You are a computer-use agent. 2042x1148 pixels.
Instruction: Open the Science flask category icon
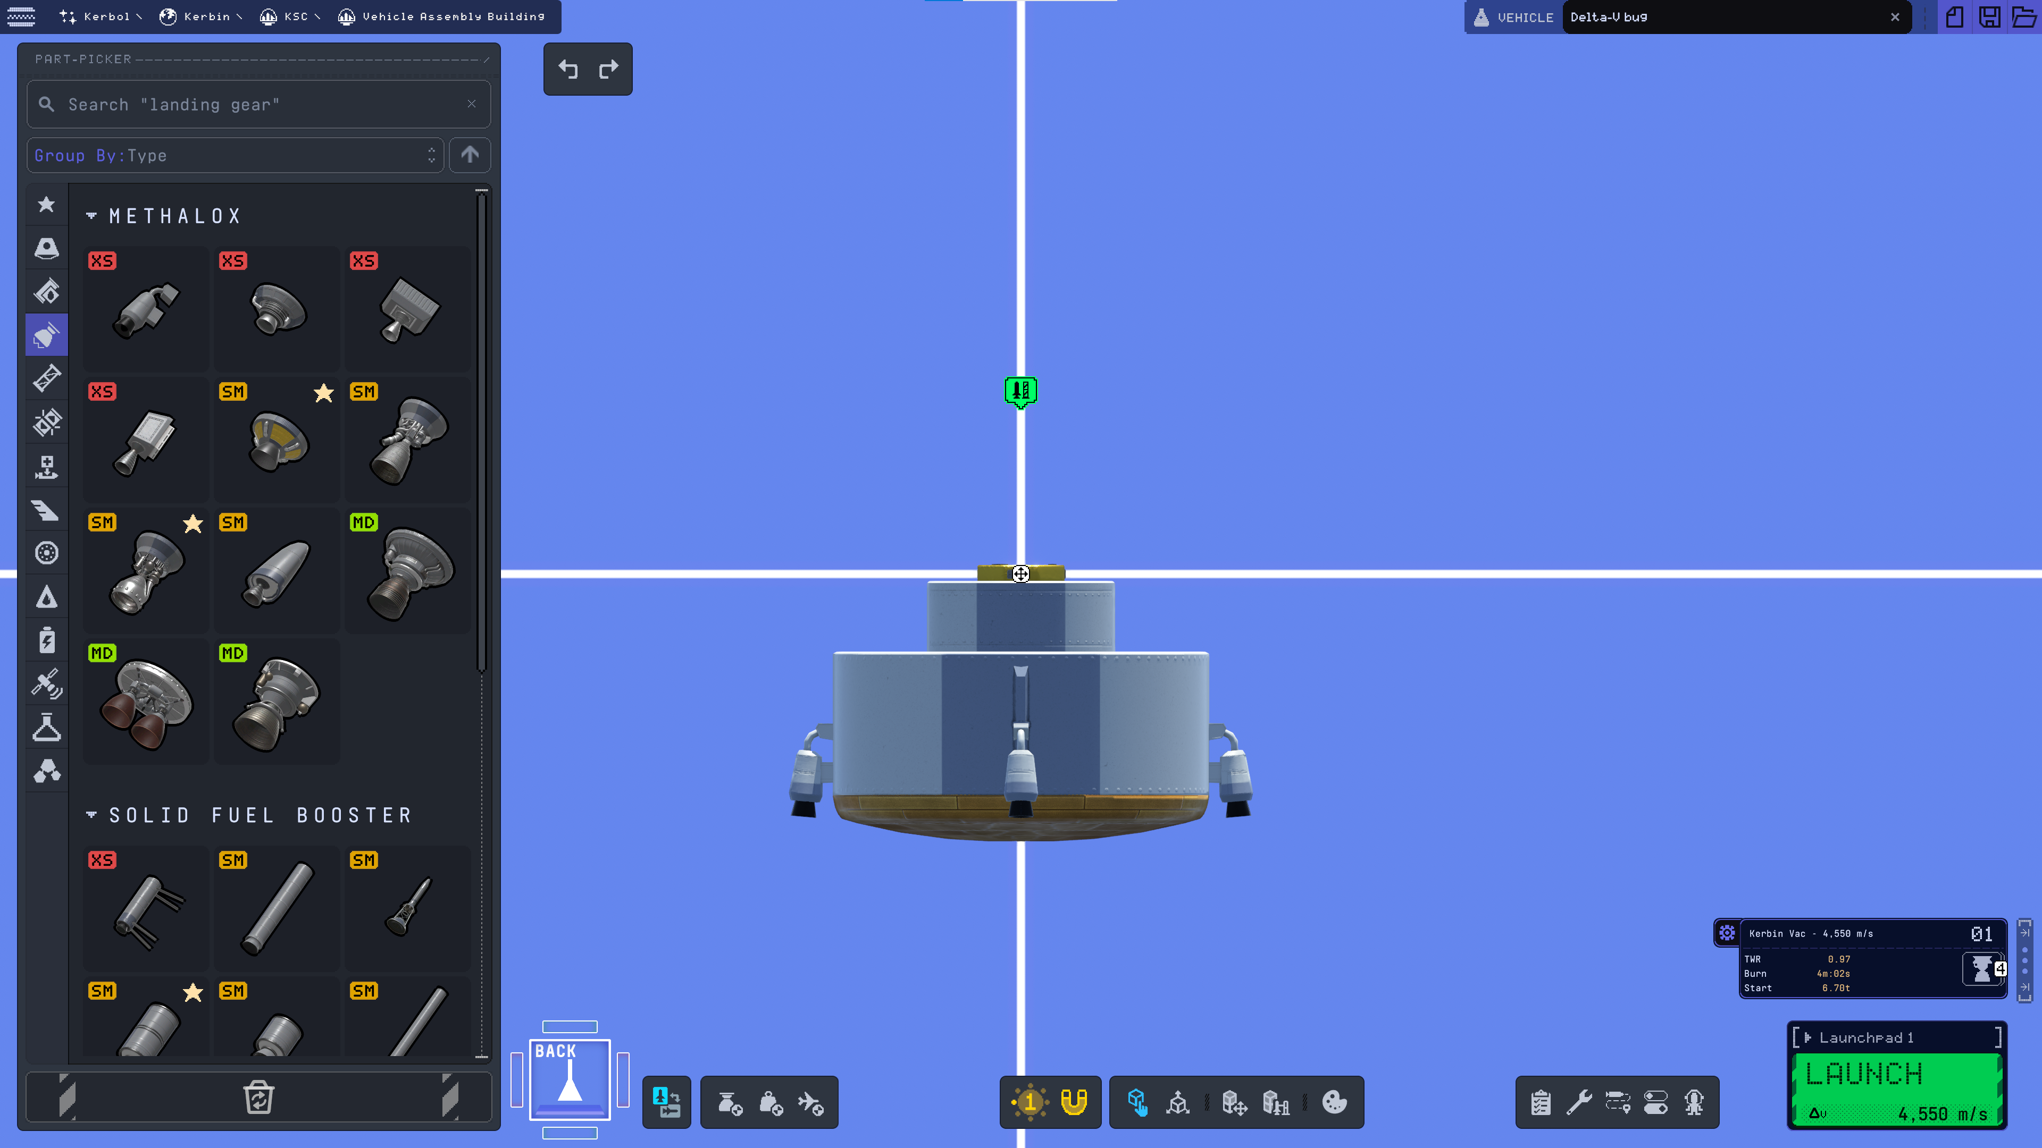coord(47,727)
